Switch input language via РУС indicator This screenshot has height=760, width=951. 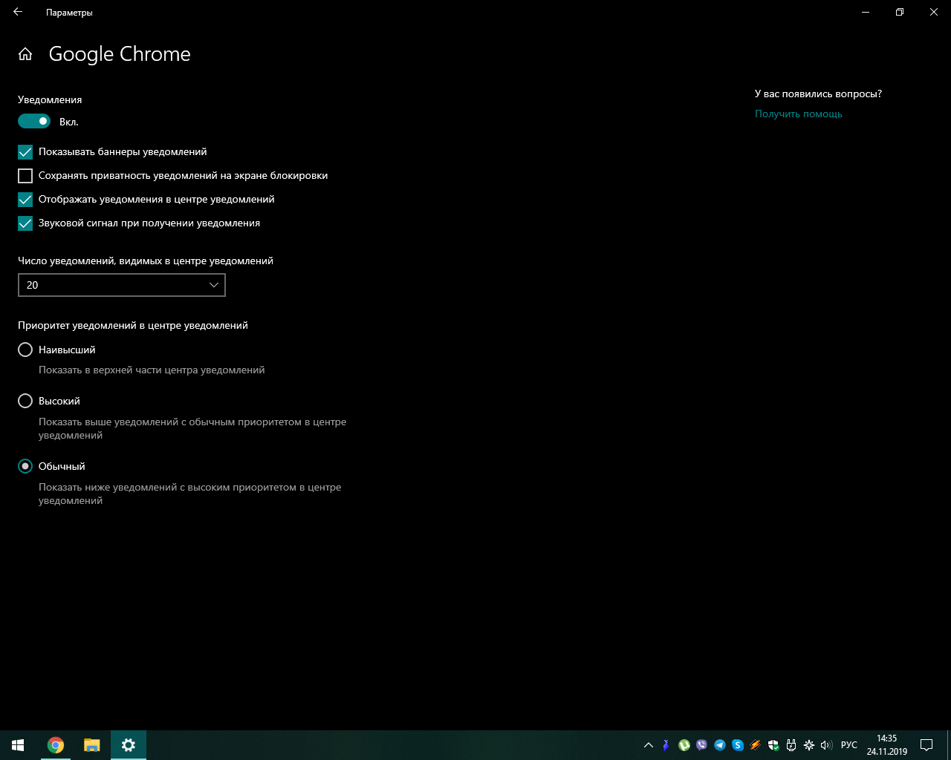[x=849, y=745]
